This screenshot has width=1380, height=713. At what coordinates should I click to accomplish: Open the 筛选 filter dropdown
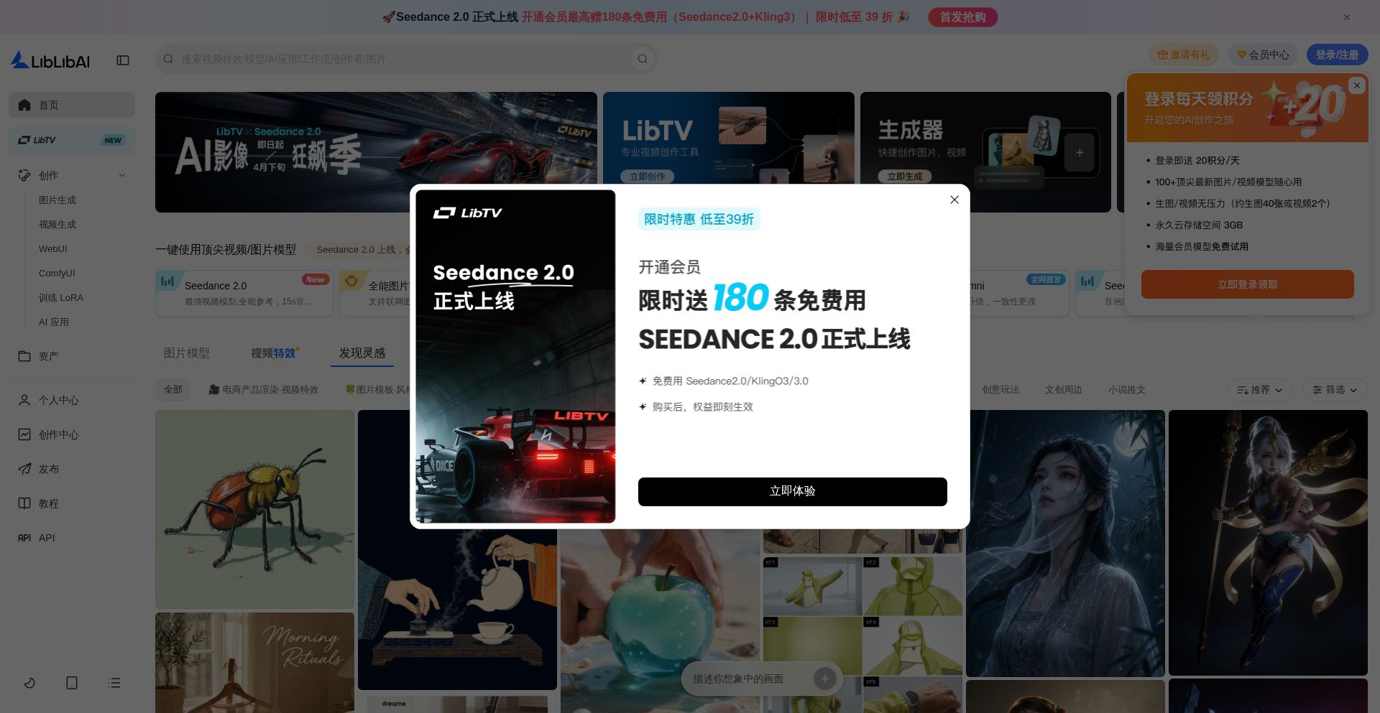click(1334, 389)
